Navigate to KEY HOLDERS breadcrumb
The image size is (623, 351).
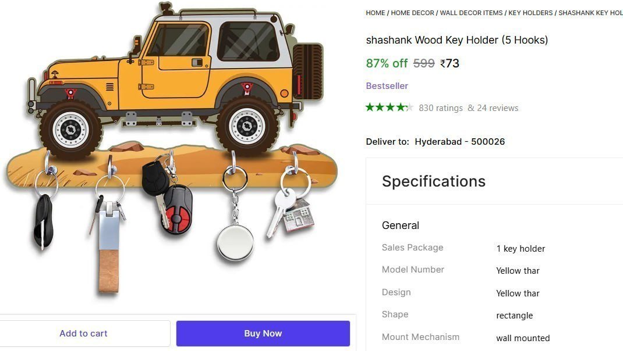[530, 13]
